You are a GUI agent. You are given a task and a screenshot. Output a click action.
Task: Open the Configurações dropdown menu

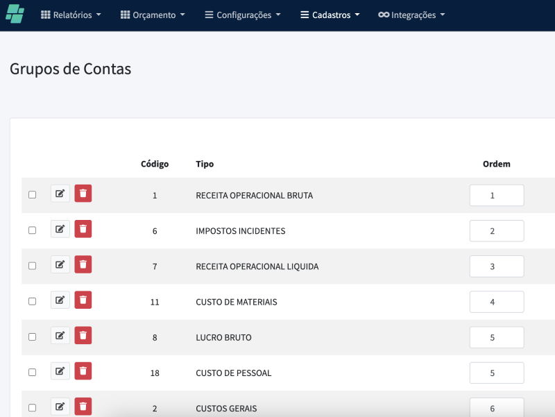point(243,15)
